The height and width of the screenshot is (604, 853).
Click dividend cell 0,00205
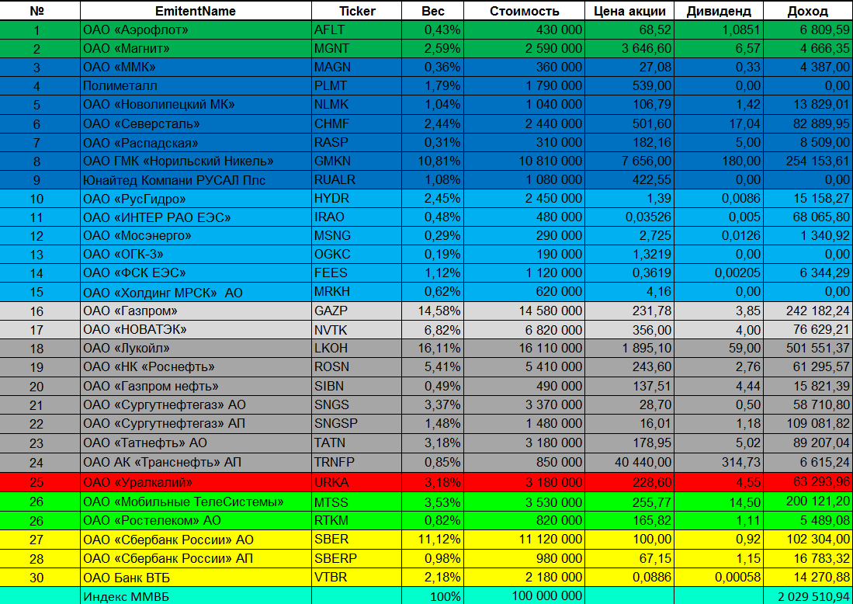click(x=719, y=273)
